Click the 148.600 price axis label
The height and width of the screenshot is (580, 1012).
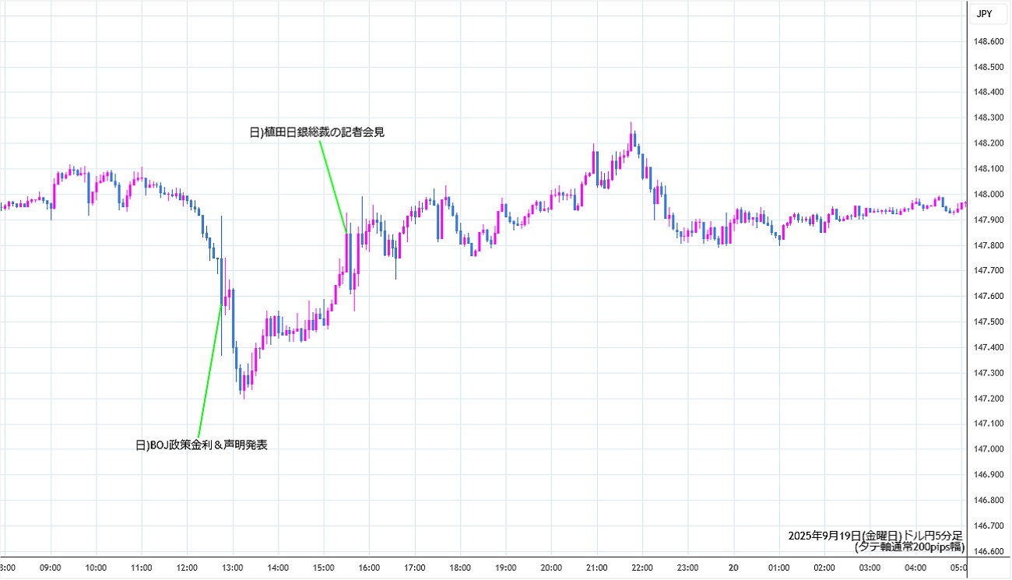click(x=989, y=41)
